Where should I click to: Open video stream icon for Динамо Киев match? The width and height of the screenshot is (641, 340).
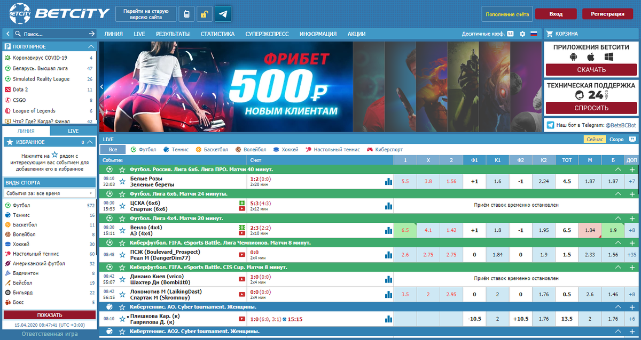pyautogui.click(x=242, y=279)
